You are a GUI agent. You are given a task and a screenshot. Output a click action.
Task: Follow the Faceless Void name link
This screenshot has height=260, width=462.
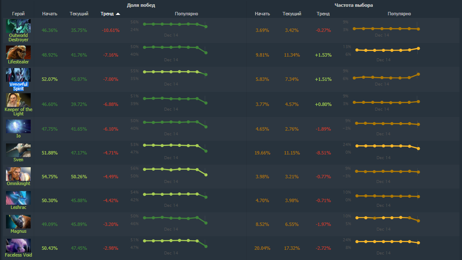18,255
